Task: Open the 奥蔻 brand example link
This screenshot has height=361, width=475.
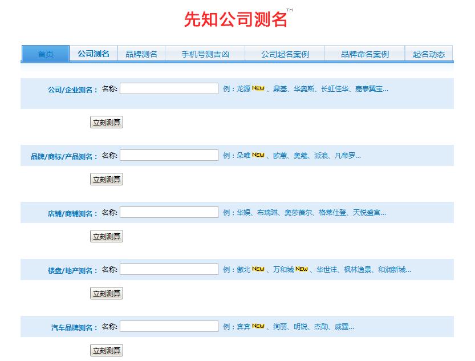Action: (x=301, y=155)
